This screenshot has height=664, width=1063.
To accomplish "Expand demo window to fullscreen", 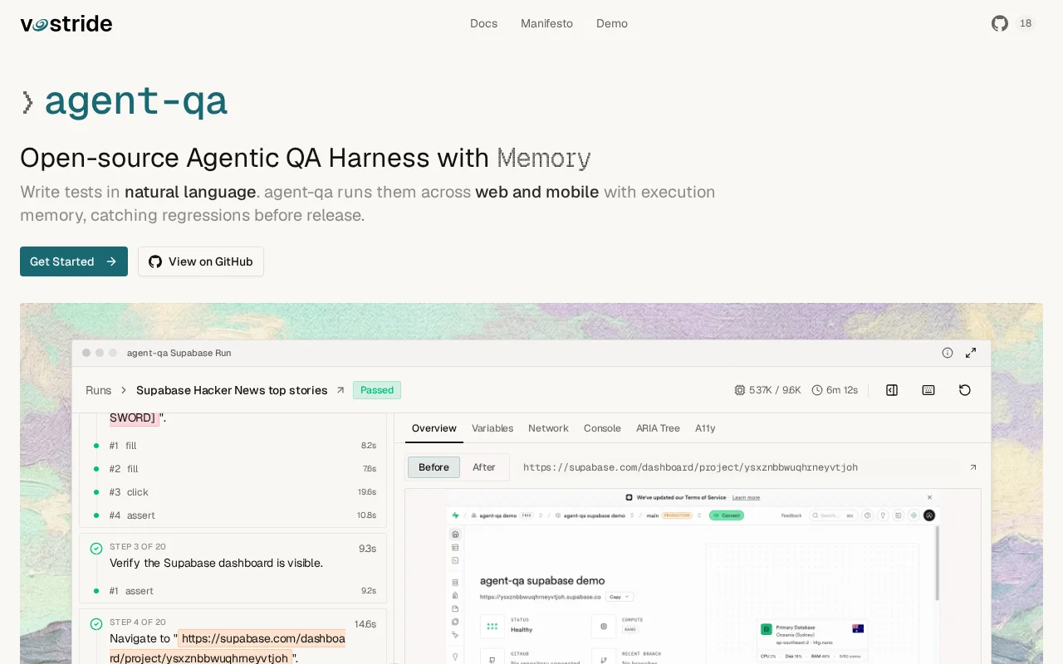I will [971, 353].
